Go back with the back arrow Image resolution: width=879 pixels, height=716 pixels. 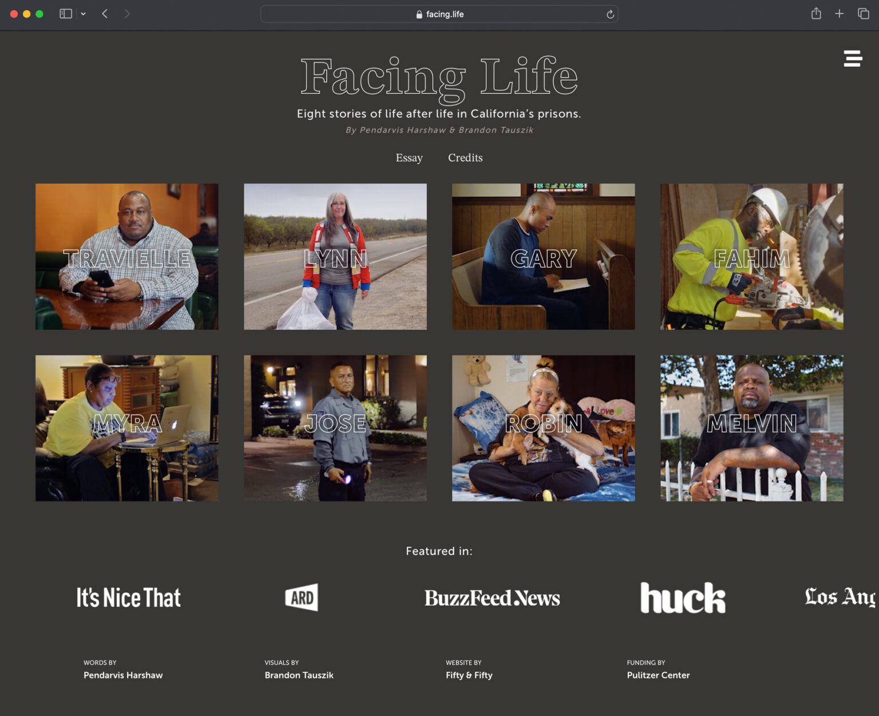coord(105,14)
